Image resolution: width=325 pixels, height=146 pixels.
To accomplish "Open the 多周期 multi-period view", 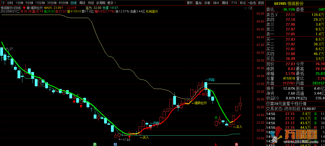I will [x=101, y=3].
